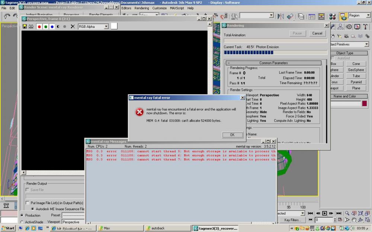Open the Editors menu
Image resolution: width=372 pixels, height=232 pixels.
126,8
